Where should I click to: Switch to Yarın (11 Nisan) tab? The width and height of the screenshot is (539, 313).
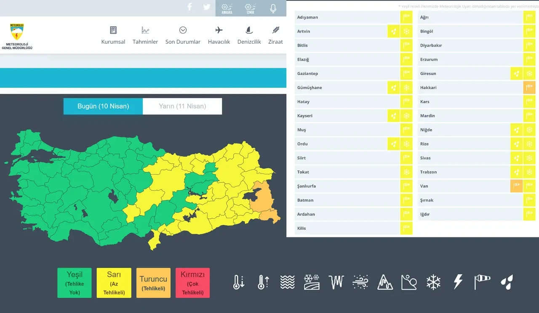click(x=182, y=106)
